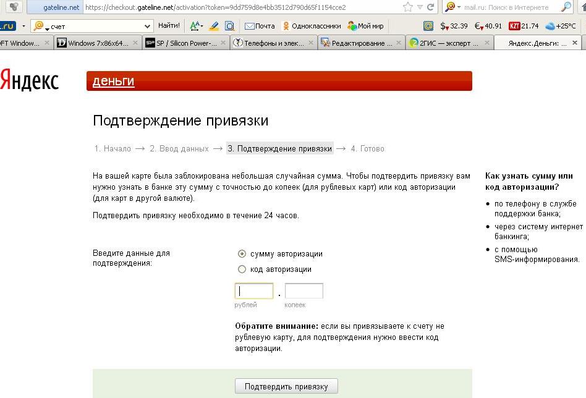Screen dimensions: 586x398
Task: Open the 'деньги' link in the red banner
Action: point(113,81)
